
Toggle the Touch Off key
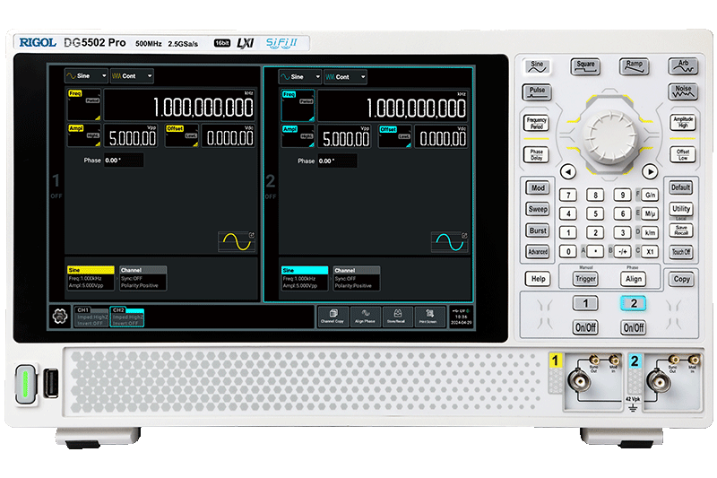point(681,252)
